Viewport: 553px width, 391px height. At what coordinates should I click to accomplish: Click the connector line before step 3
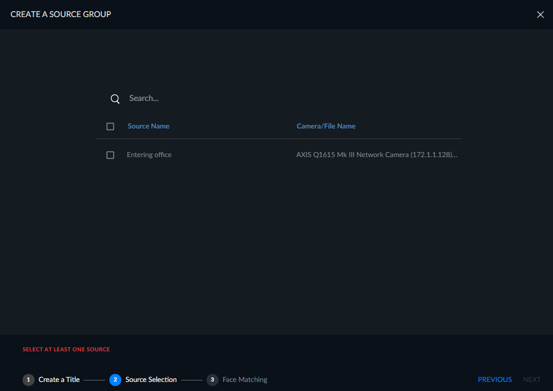coord(192,380)
